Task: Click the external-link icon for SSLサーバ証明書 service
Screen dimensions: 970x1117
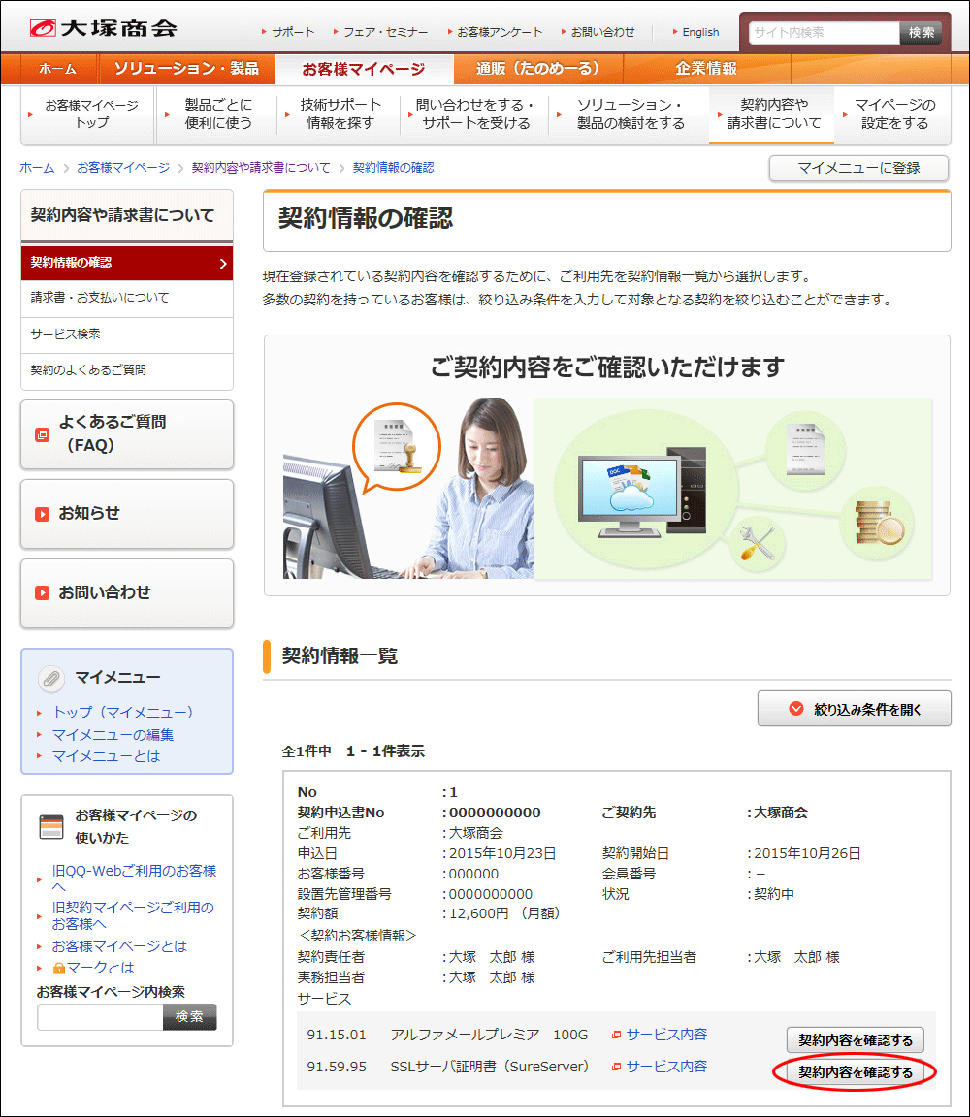Action: (617, 1067)
